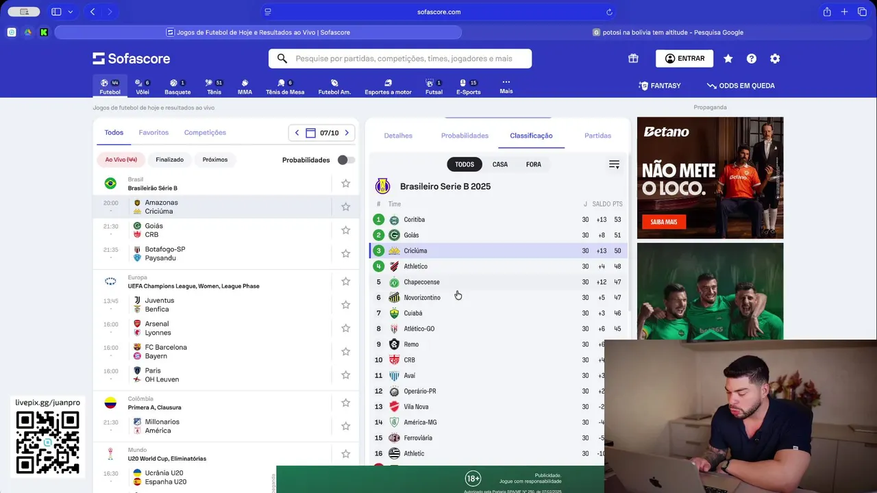Screen dimensions: 877x493
Task: Switch to the Competições tab
Action: pos(205,133)
